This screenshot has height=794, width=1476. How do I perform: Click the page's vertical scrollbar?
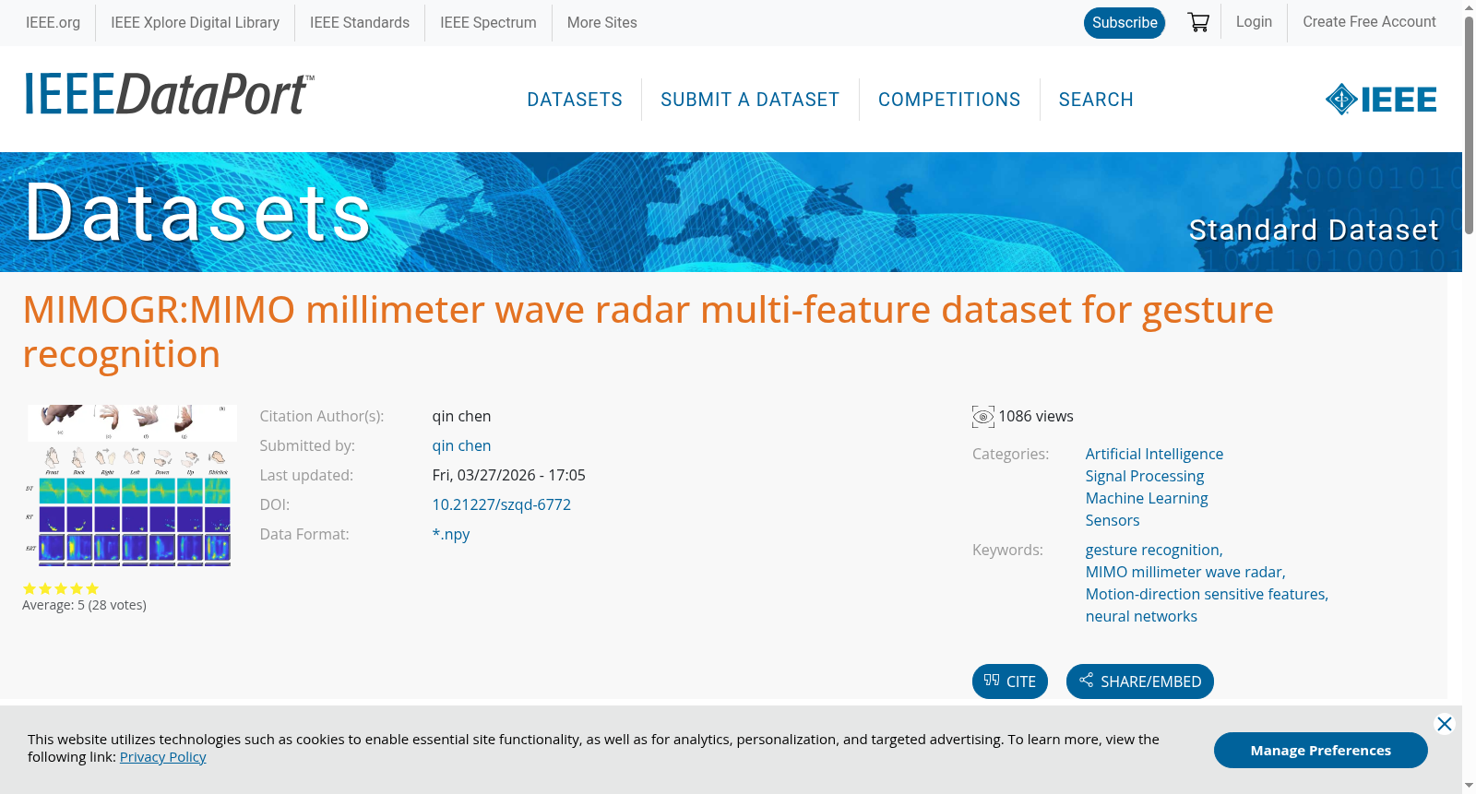[1469, 124]
